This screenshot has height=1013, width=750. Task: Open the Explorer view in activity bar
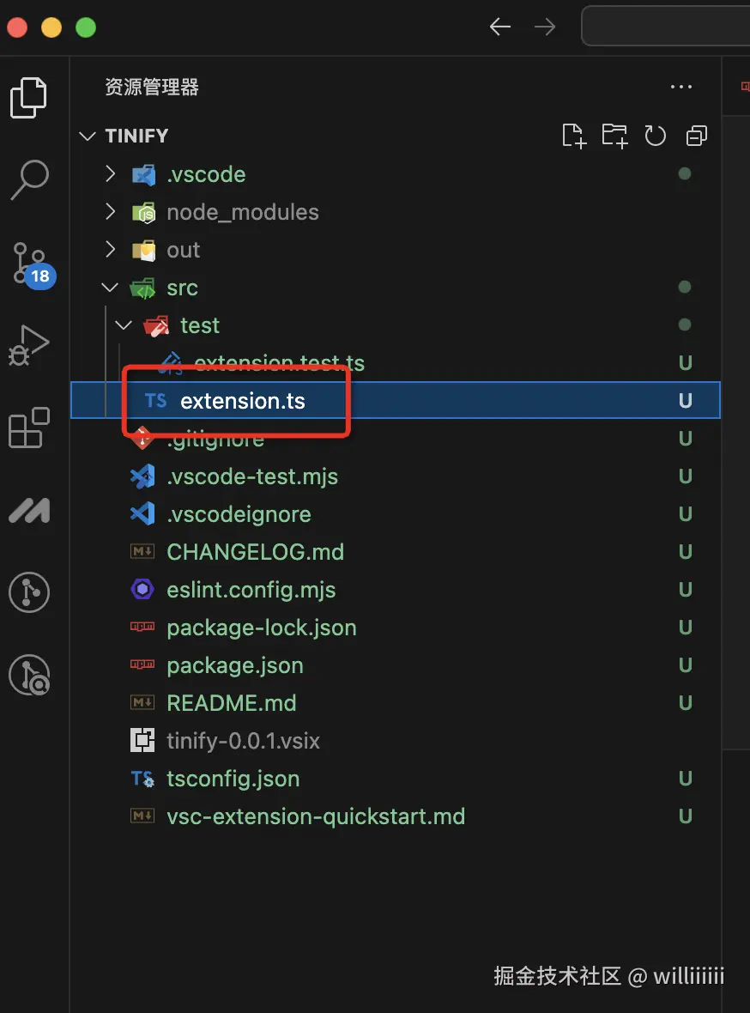coord(28,97)
